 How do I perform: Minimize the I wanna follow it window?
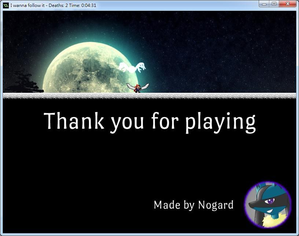coord(264,4)
